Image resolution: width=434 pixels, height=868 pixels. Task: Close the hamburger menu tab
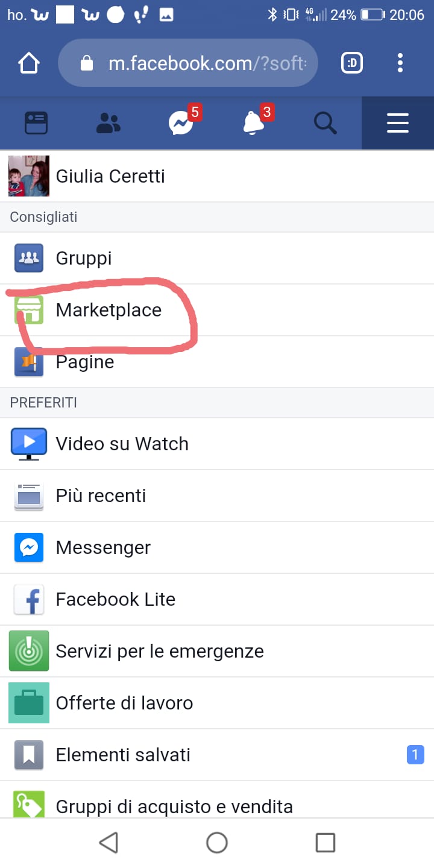[x=398, y=123]
